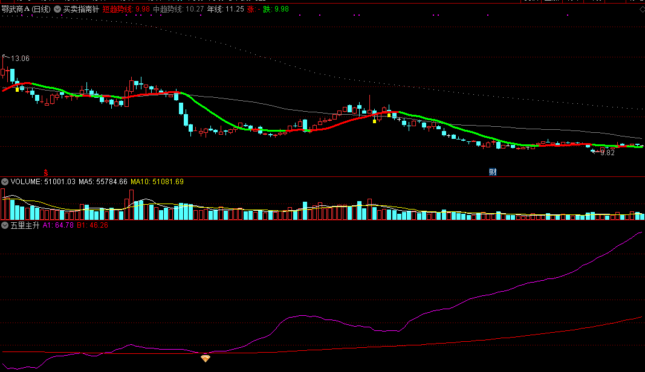Click the 9.82 low price label
Screen dimensions: 645x372
(x=608, y=153)
